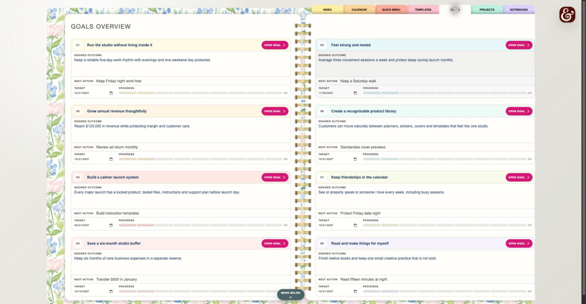Click title Feel strong and rested

(x=351, y=45)
